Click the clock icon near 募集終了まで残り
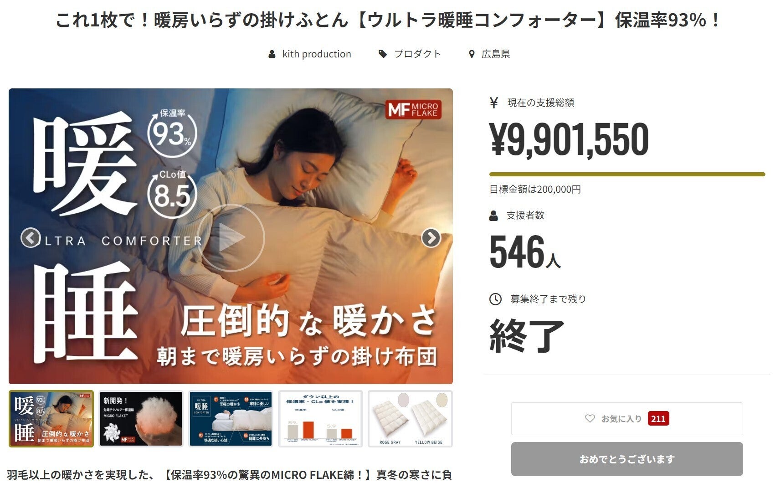Screen dimensions: 775x483 pos(495,299)
